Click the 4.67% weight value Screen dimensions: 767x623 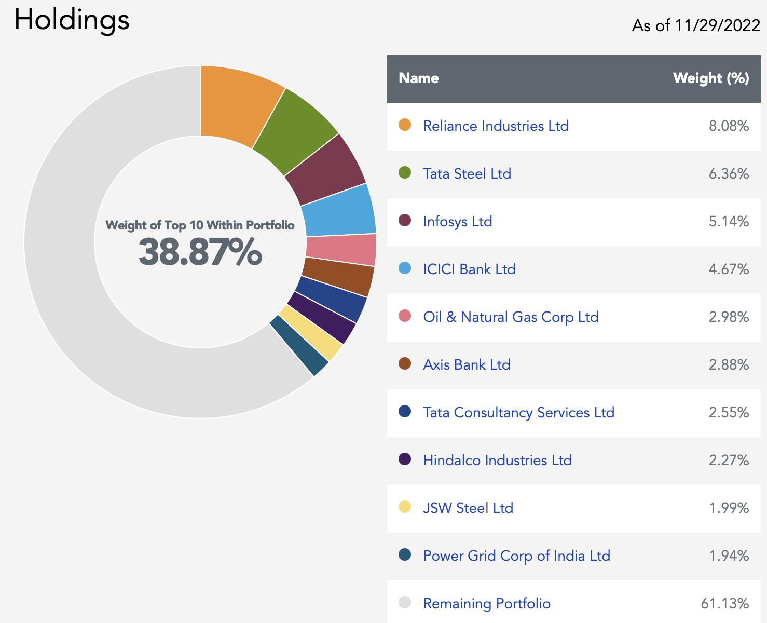point(729,269)
